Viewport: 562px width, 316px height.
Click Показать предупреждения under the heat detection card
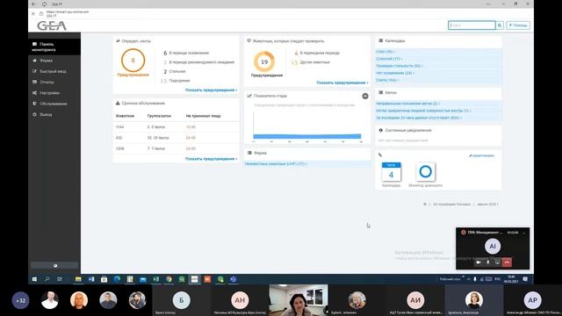[211, 90]
